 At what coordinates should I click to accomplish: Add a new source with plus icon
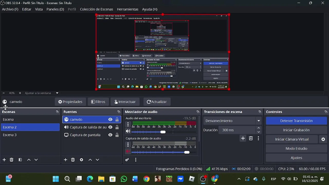pyautogui.click(x=66, y=160)
